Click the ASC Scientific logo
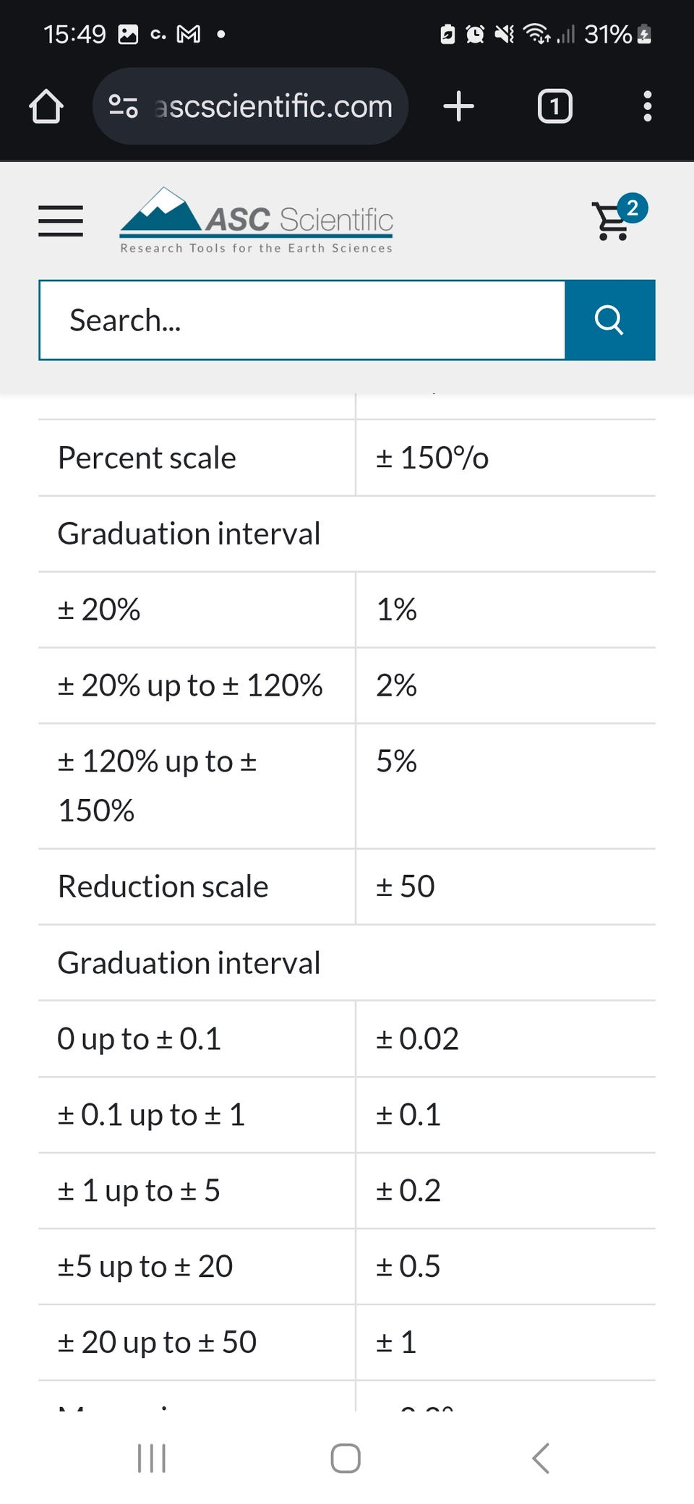This screenshot has width=694, height=1504. coord(257,221)
